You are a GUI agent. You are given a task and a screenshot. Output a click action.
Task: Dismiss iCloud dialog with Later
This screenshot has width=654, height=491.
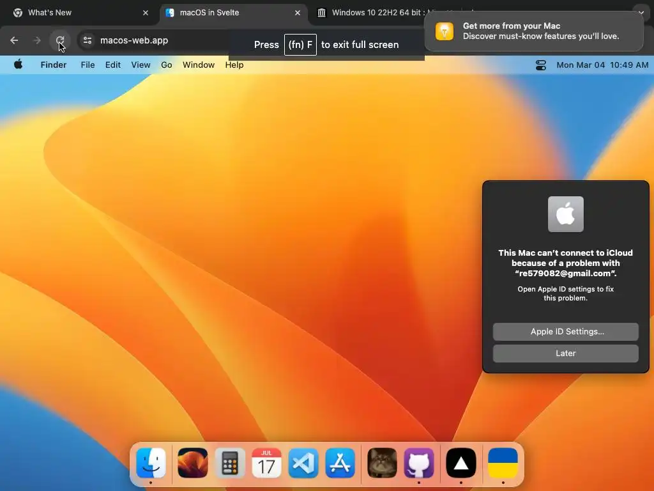(x=566, y=353)
